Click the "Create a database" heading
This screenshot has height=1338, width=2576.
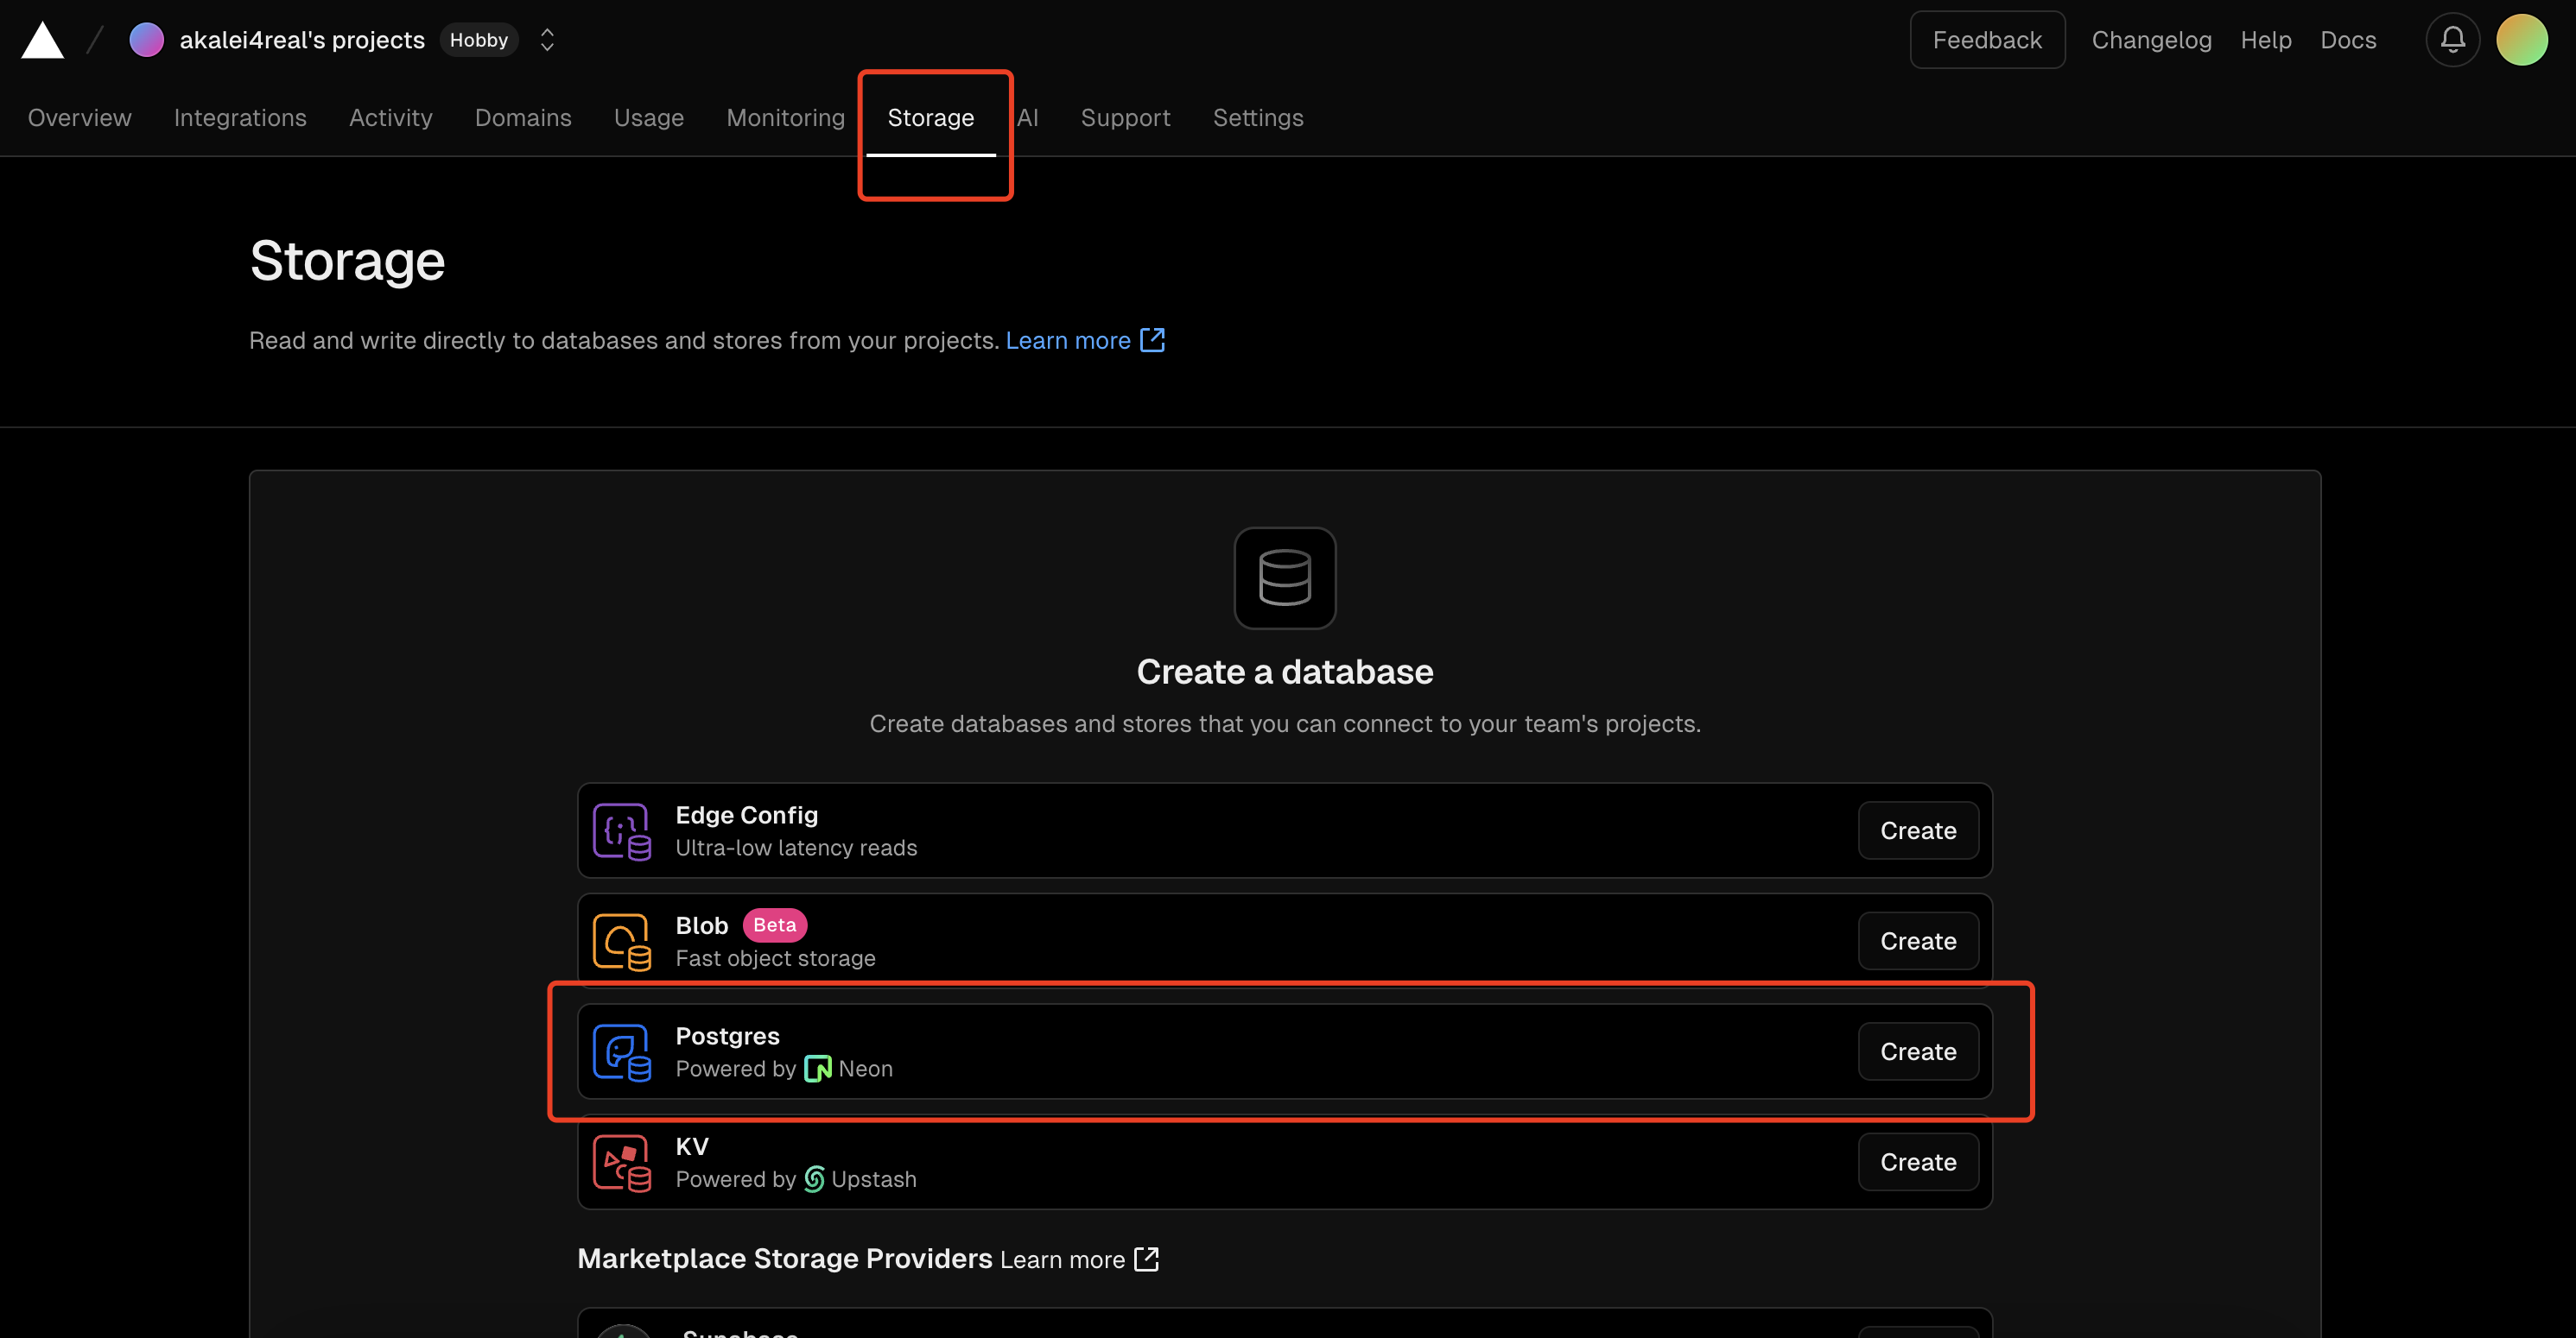pos(1285,672)
